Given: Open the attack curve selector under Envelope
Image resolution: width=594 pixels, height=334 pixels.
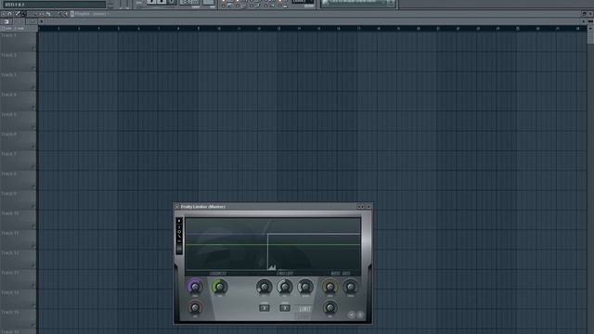Looking at the screenshot, I should point(264,308).
